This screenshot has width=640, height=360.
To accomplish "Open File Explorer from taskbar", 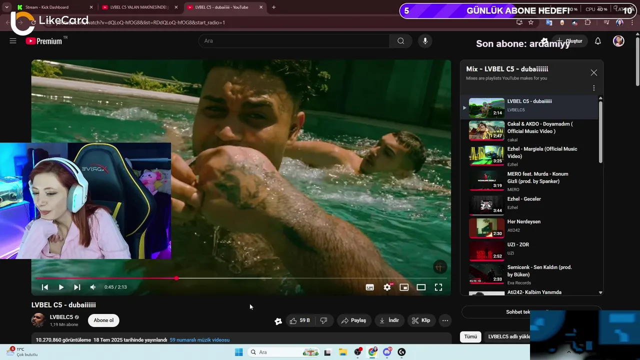I will click(342, 352).
